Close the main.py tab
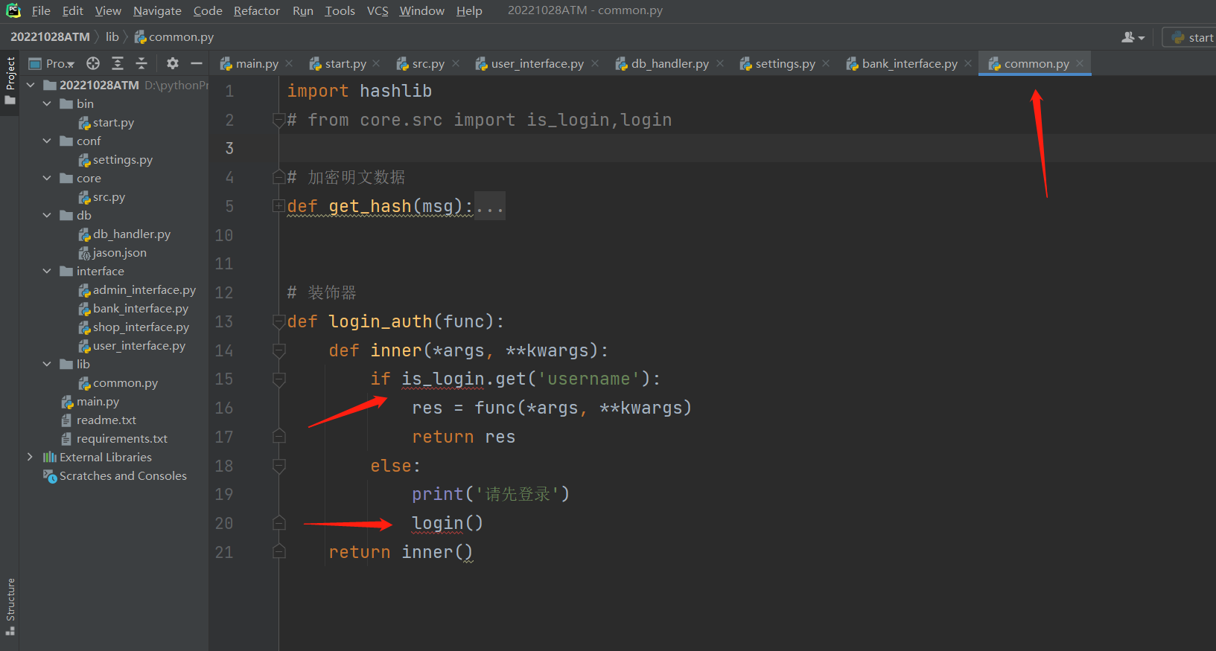Image resolution: width=1216 pixels, height=651 pixels. (x=289, y=64)
